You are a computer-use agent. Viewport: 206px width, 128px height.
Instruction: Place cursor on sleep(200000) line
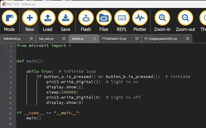pos(62,92)
